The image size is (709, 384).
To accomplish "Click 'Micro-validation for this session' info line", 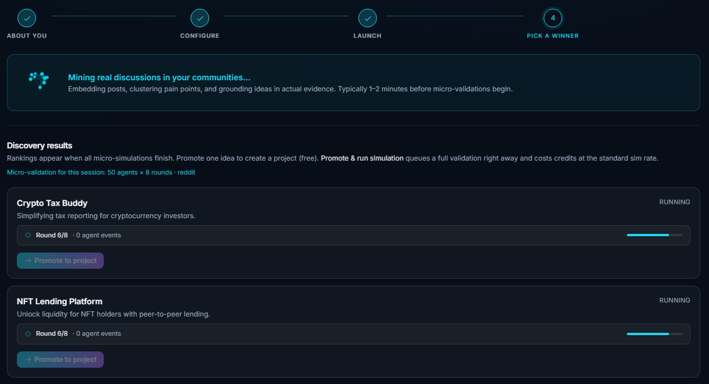I will tap(101, 173).
